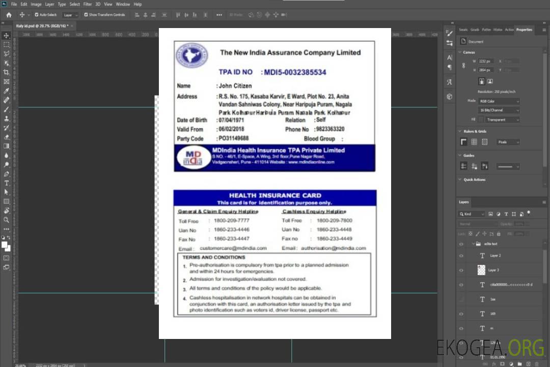The width and height of the screenshot is (550, 367).
Task: Select the Rectangular Marquee tool
Action: [x=6, y=45]
